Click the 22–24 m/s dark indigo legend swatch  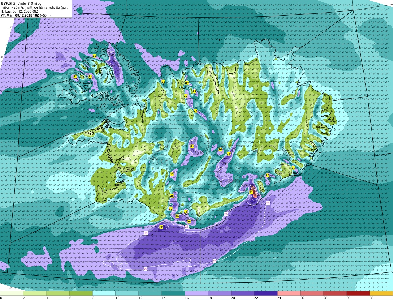(x=266, y=294)
